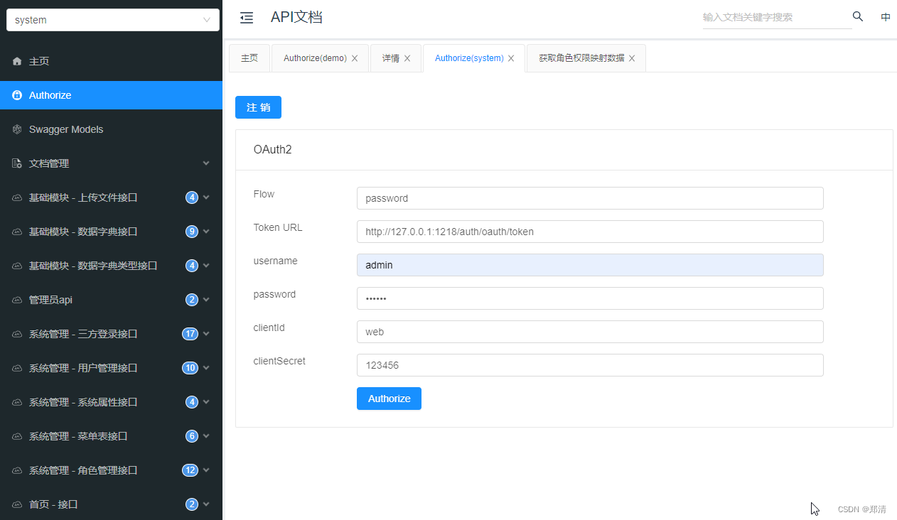This screenshot has height=520, width=897.
Task: Expand the 文档管理 menu chevron
Action: click(206, 163)
